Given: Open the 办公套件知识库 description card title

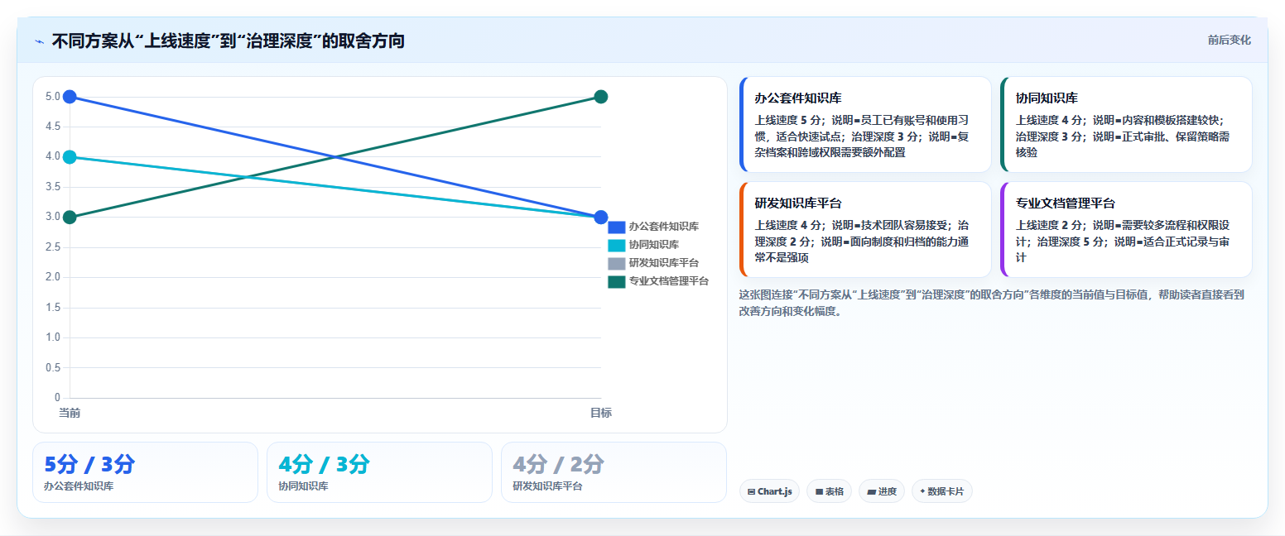Looking at the screenshot, I should tap(798, 98).
